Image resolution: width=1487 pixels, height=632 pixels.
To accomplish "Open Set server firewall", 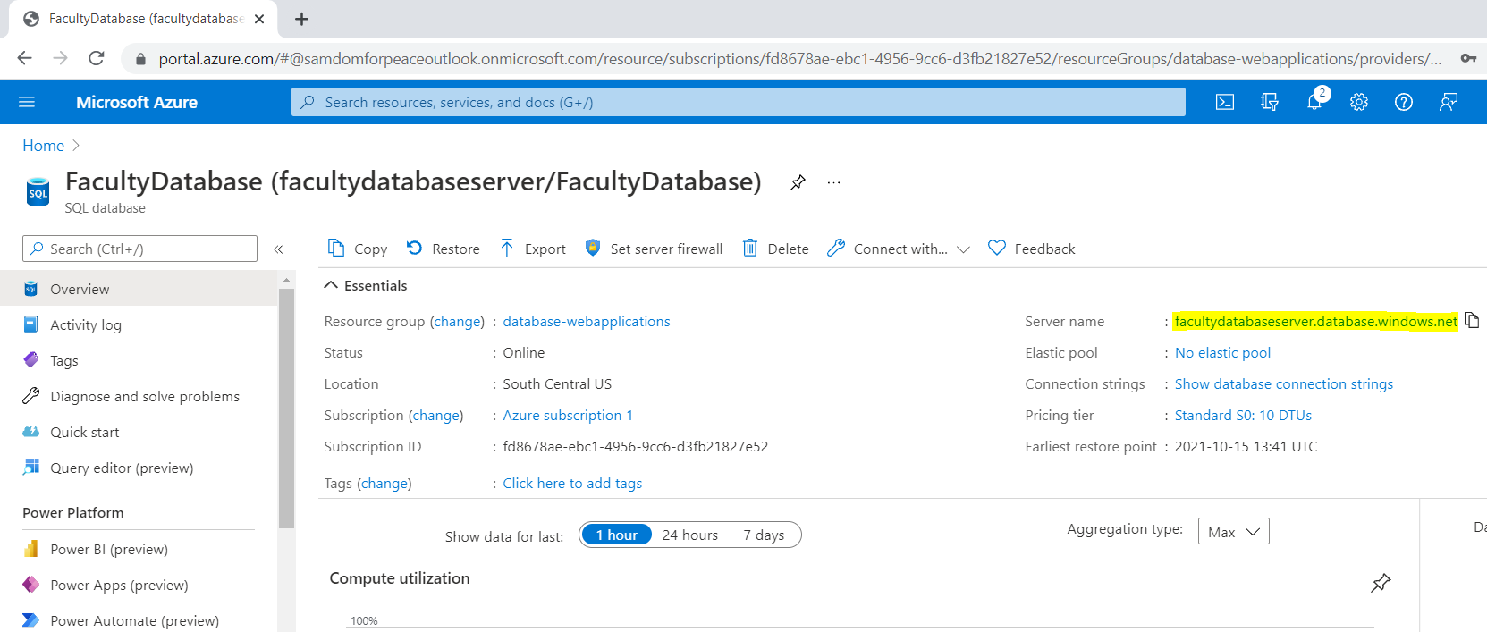I will 654,249.
